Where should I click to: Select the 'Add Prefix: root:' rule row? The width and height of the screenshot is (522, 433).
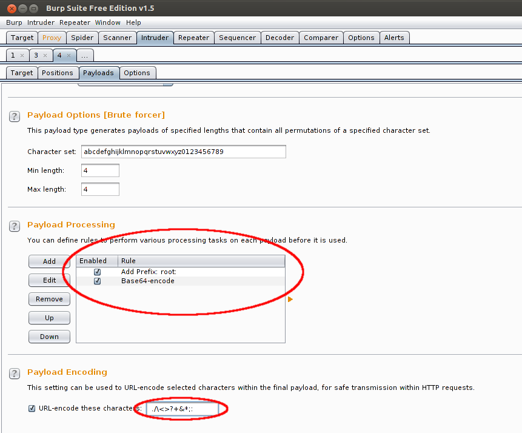[181, 272]
